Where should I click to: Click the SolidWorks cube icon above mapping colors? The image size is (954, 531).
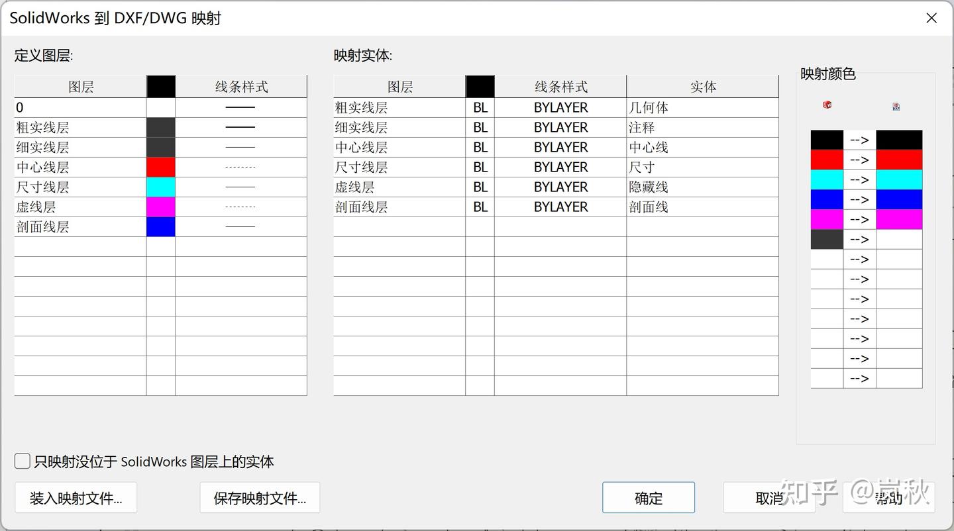tap(826, 106)
